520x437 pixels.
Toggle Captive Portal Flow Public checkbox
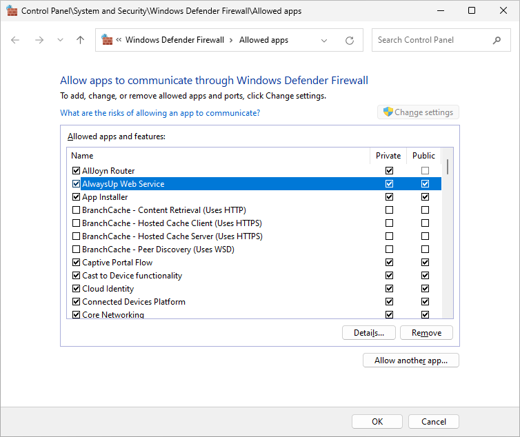click(425, 262)
